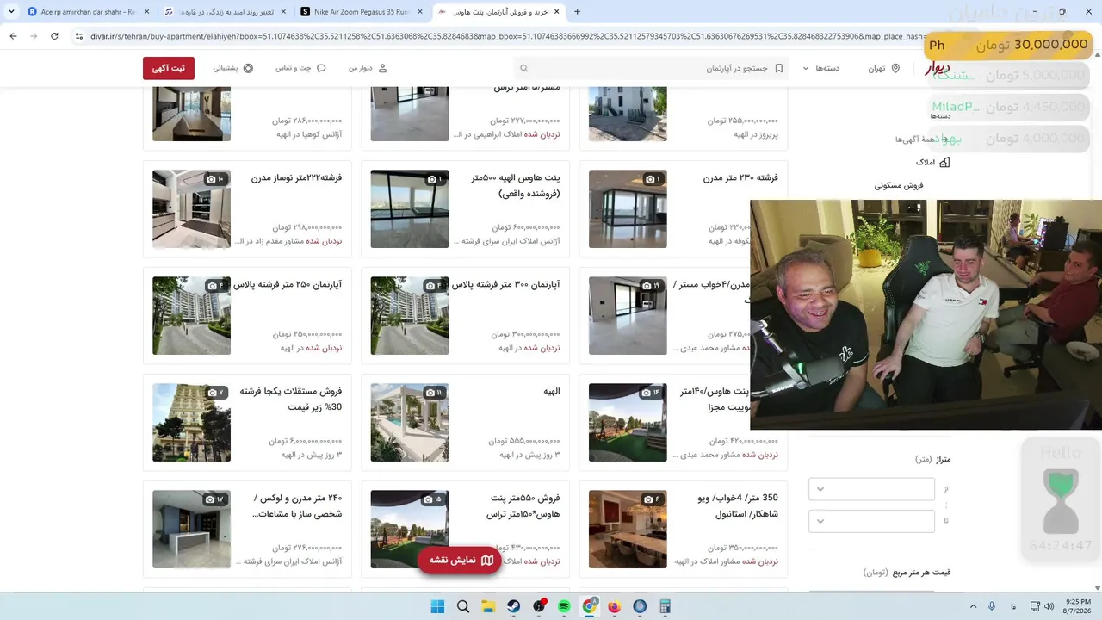Screen dimensions: 1102x620
Task: Go back in the browser
Action: [13, 36]
